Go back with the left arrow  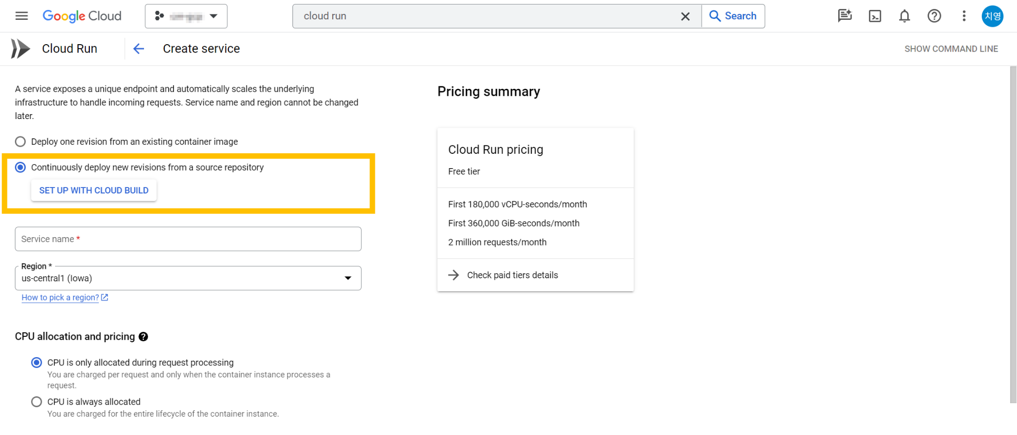[139, 49]
